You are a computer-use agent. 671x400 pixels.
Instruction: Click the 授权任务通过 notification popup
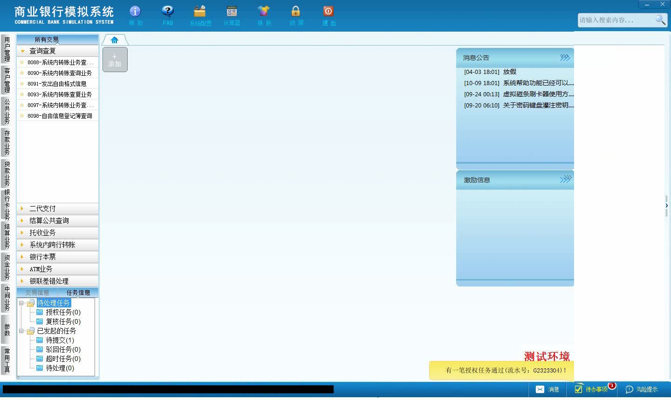(x=502, y=371)
